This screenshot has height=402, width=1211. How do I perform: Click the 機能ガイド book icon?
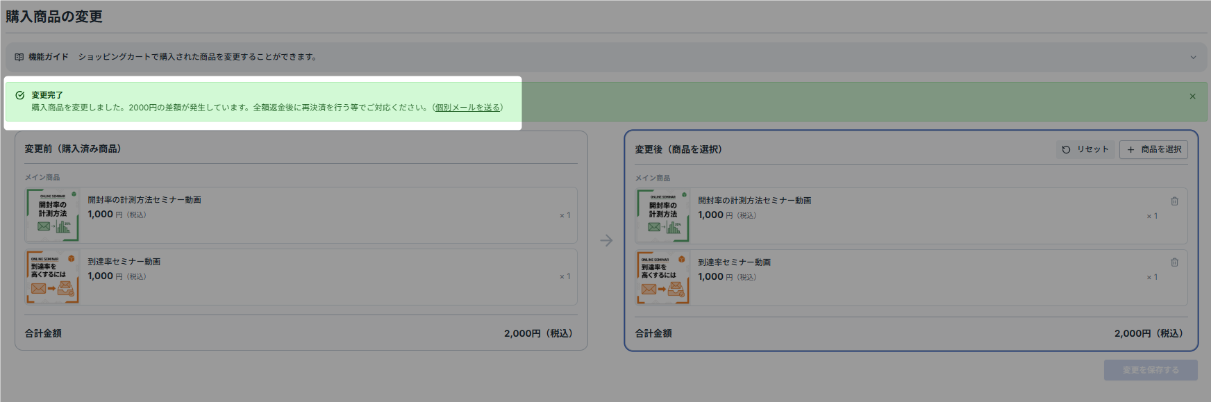[19, 57]
